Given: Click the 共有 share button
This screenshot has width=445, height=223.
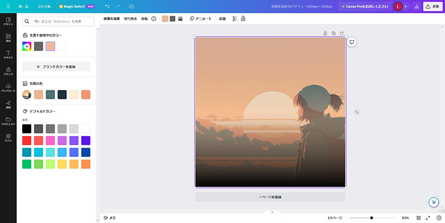Looking at the screenshot, I should click(433, 7).
